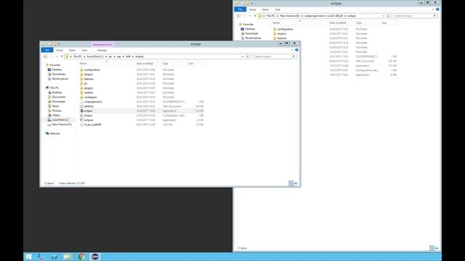Click the magnifier icon in front window search box

(294, 57)
